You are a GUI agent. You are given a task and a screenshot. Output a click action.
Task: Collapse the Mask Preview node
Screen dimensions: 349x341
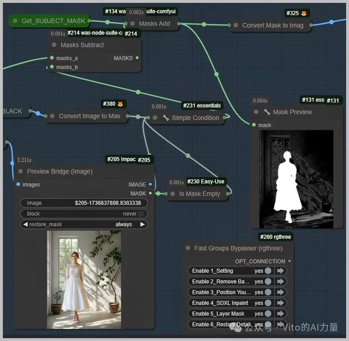pos(256,112)
